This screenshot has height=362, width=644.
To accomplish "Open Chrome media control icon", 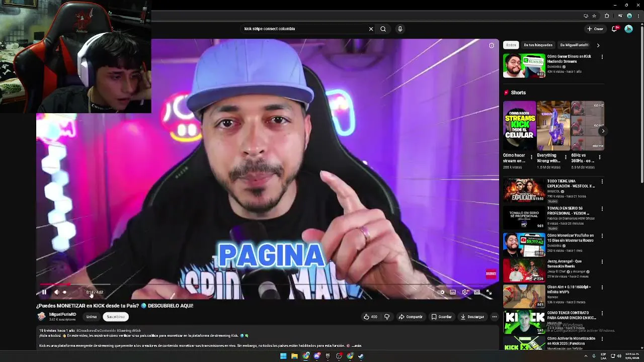I will coord(620,16).
